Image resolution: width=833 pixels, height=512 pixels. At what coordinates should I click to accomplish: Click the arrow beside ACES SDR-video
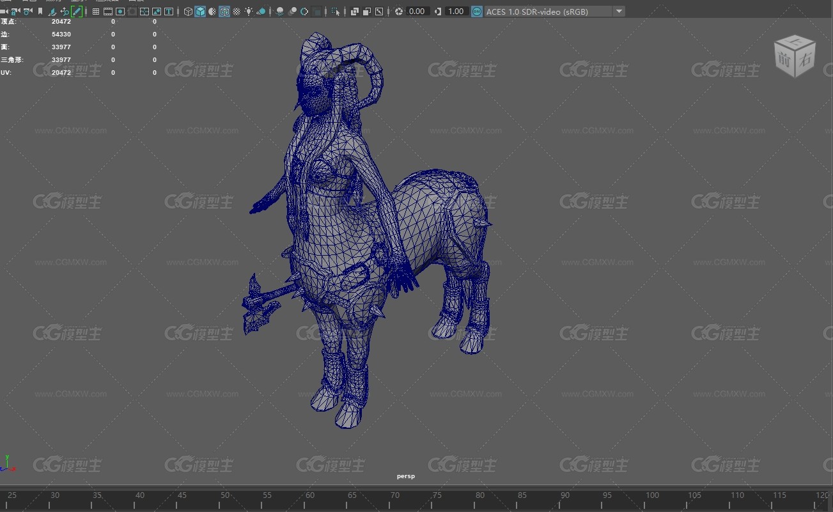point(618,12)
